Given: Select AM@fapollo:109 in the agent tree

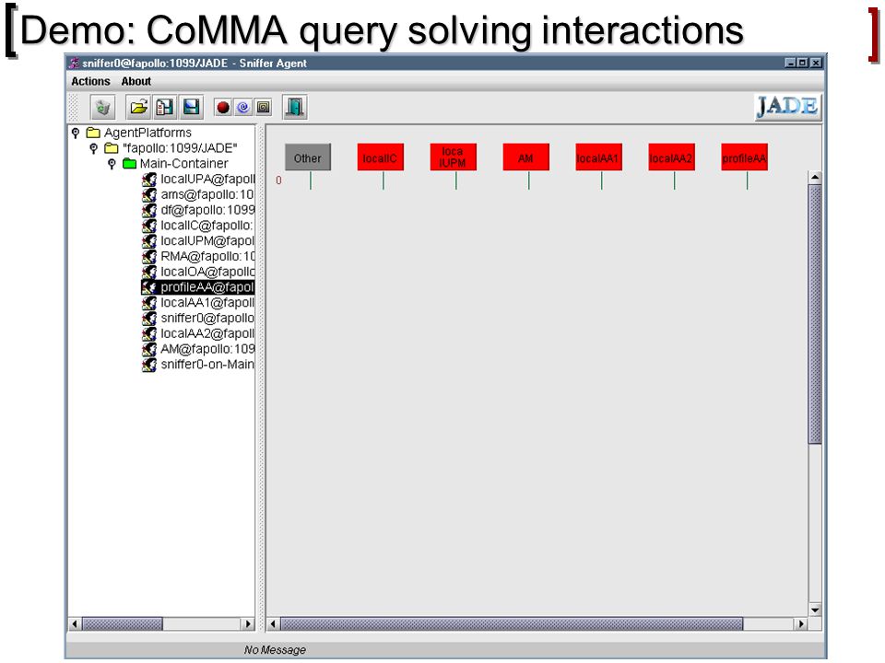Looking at the screenshot, I should 197,349.
